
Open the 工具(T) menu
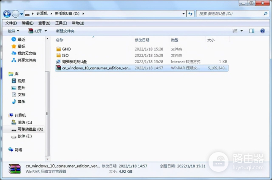click(x=61, y=23)
